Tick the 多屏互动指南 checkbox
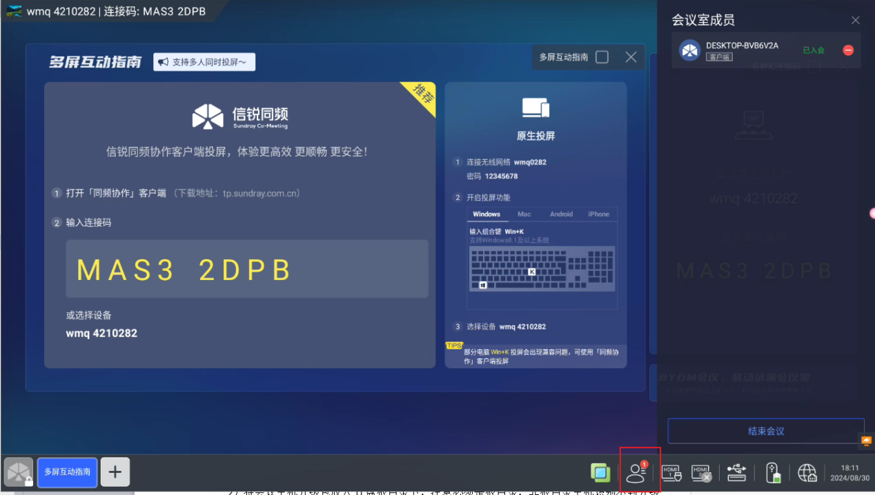The height and width of the screenshot is (495, 875). pyautogui.click(x=602, y=57)
